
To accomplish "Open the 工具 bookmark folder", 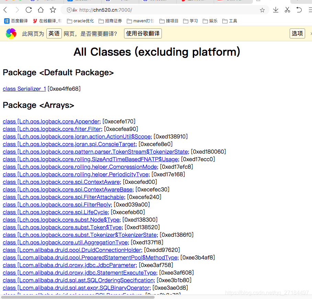I will [x=230, y=21].
